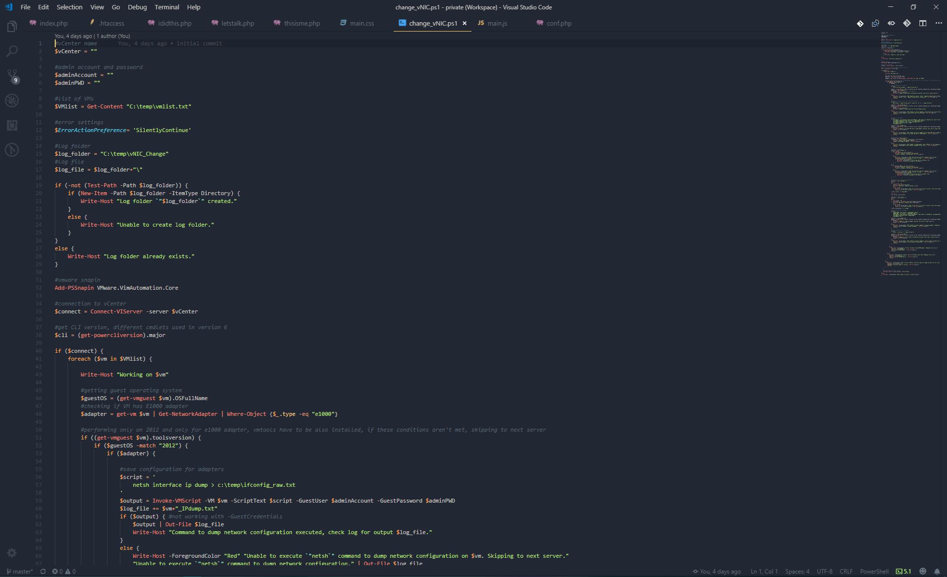The width and height of the screenshot is (947, 577).
Task: Open the Go menu
Action: 116,7
